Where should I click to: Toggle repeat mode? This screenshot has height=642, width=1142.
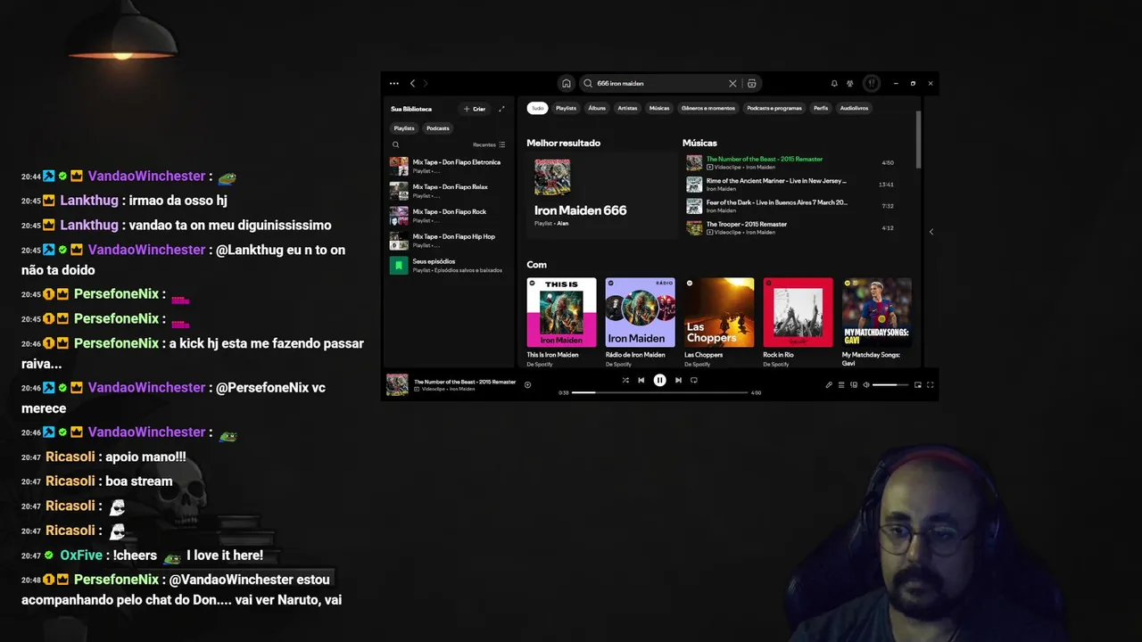694,380
